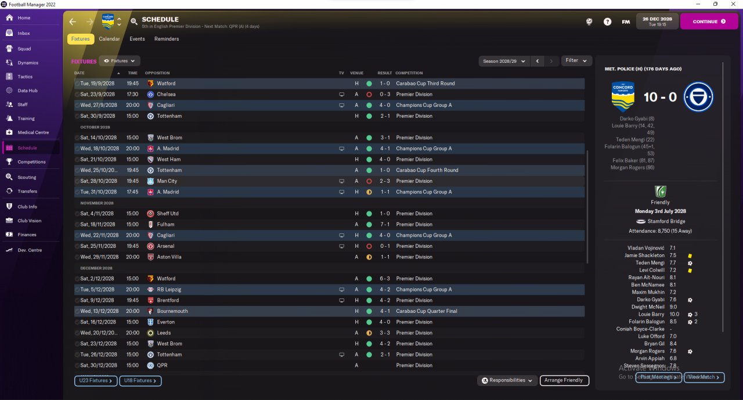Switch to the Events tab

(x=137, y=39)
